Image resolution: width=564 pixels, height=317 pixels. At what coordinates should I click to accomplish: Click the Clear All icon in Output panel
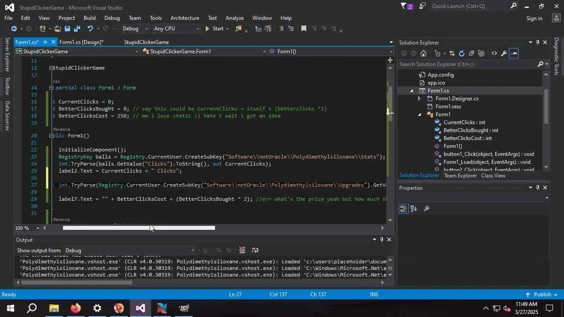(242, 250)
